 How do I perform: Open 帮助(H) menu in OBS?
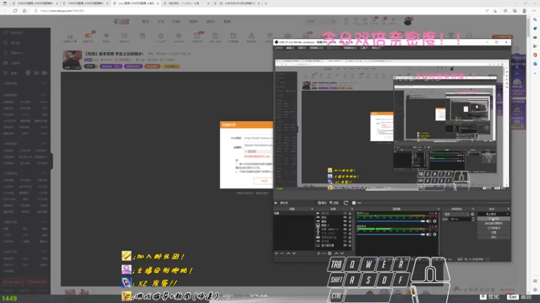point(376,48)
